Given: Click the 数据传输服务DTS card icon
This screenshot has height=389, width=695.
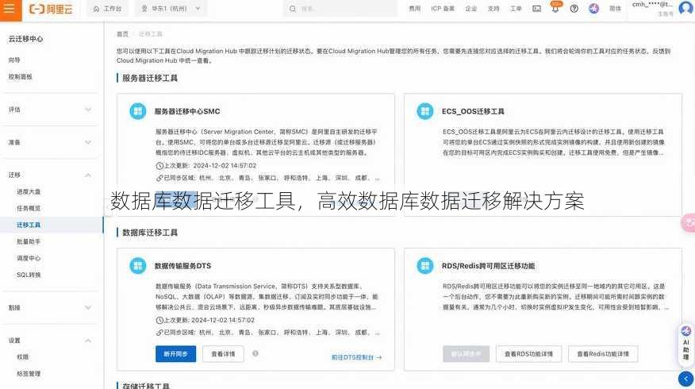Looking at the screenshot, I should point(138,266).
